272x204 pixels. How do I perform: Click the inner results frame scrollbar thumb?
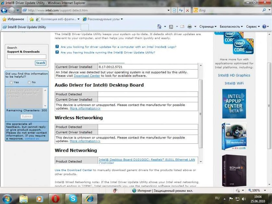coord(201,114)
